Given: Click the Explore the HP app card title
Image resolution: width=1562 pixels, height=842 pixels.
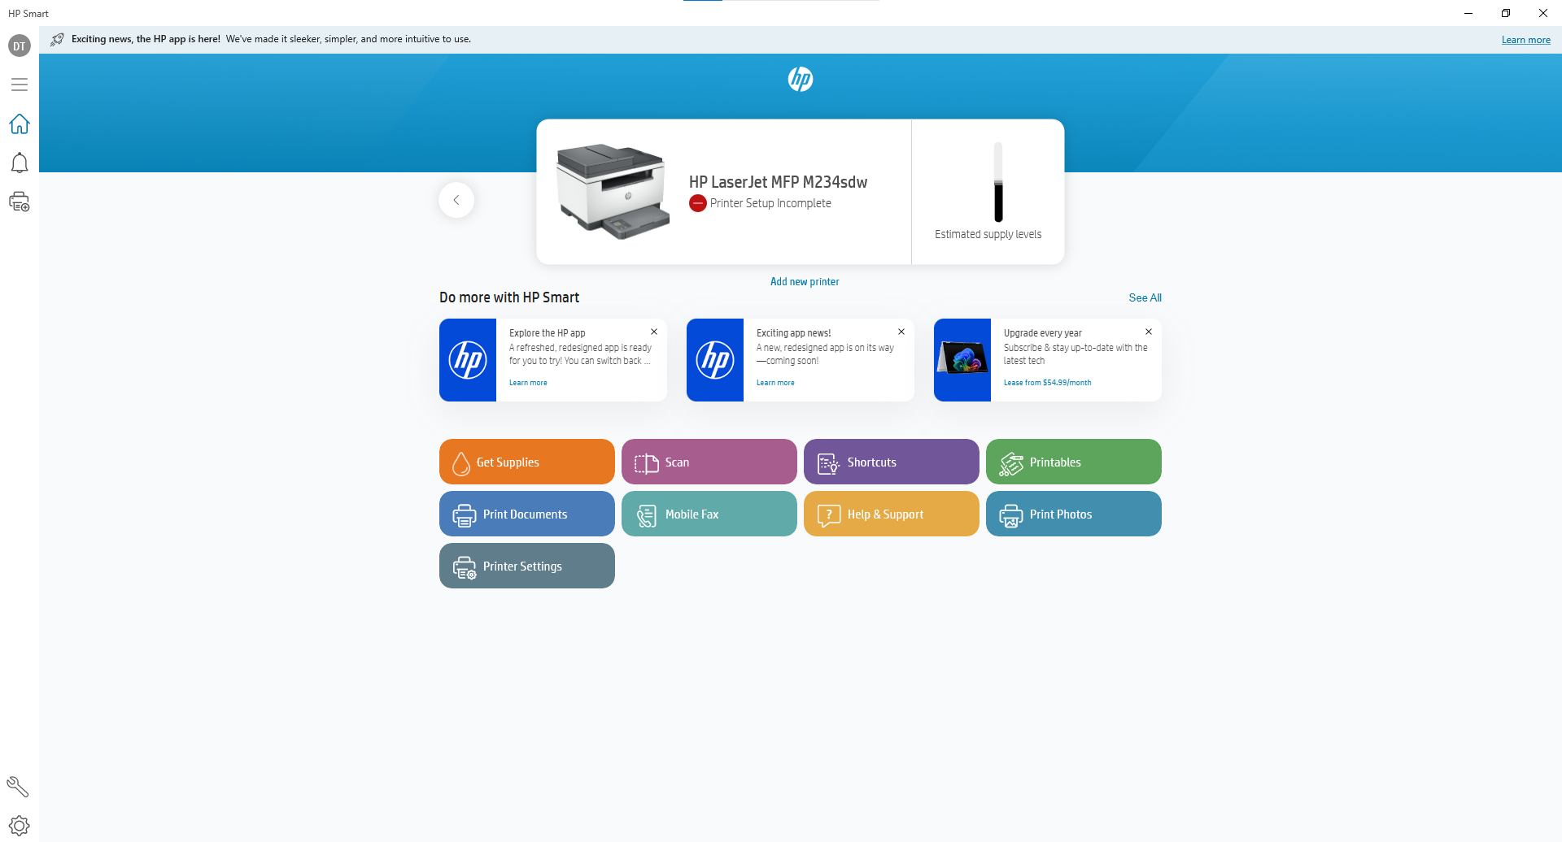Looking at the screenshot, I should [x=547, y=333].
